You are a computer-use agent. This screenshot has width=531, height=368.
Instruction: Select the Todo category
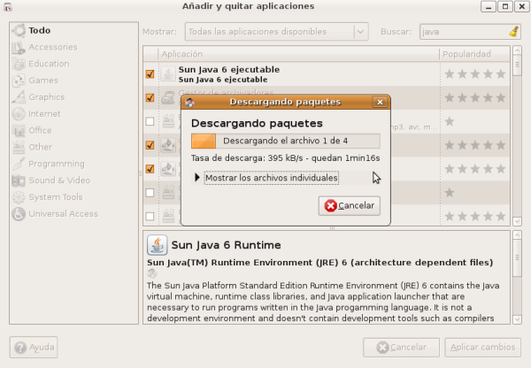tap(40, 30)
